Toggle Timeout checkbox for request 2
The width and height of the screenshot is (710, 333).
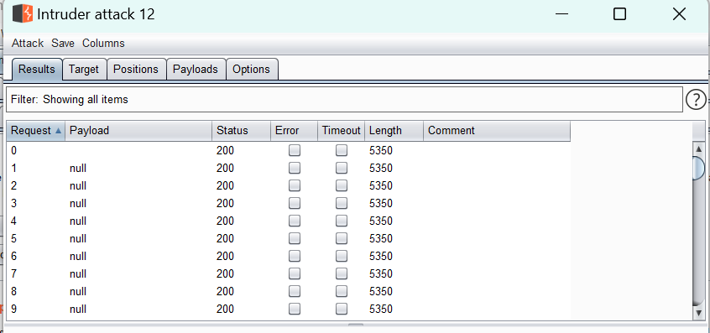pyautogui.click(x=342, y=185)
